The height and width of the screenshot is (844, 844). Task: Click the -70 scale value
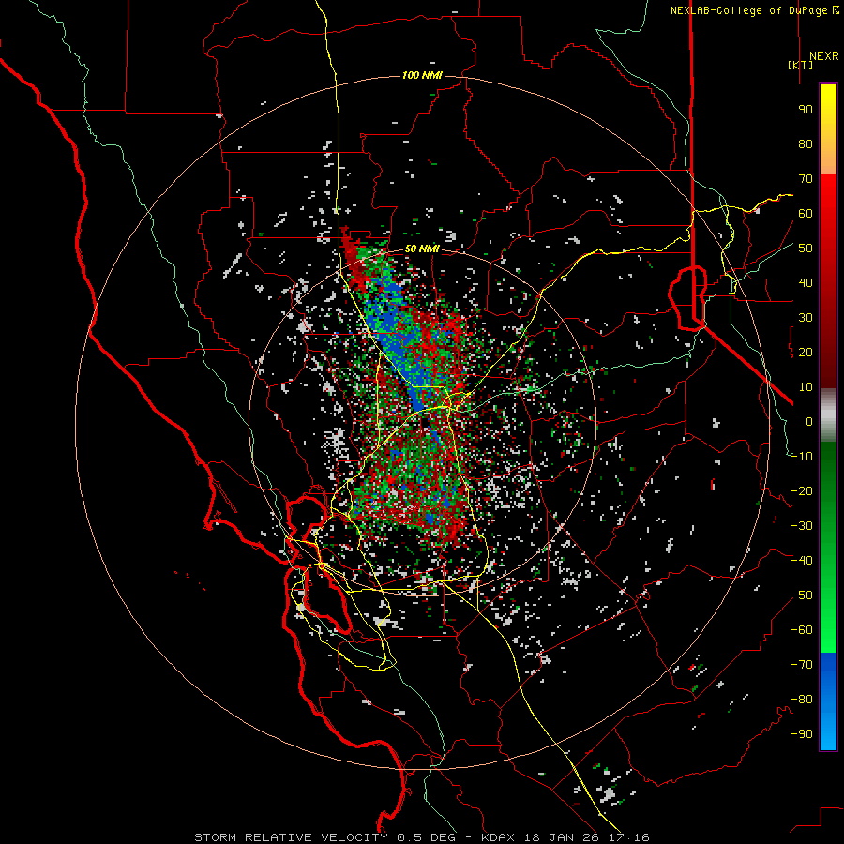click(x=802, y=665)
